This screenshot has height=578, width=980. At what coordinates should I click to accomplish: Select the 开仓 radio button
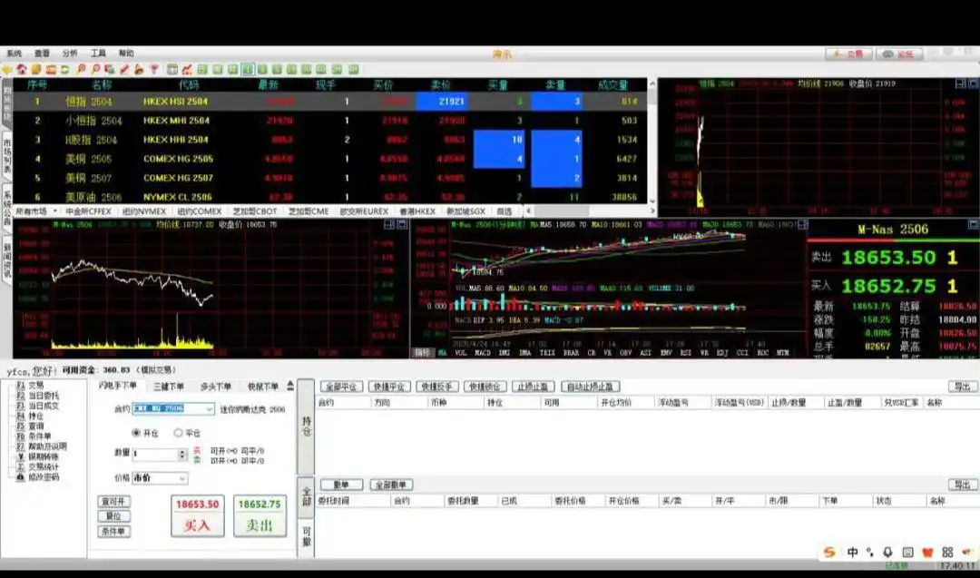(137, 433)
